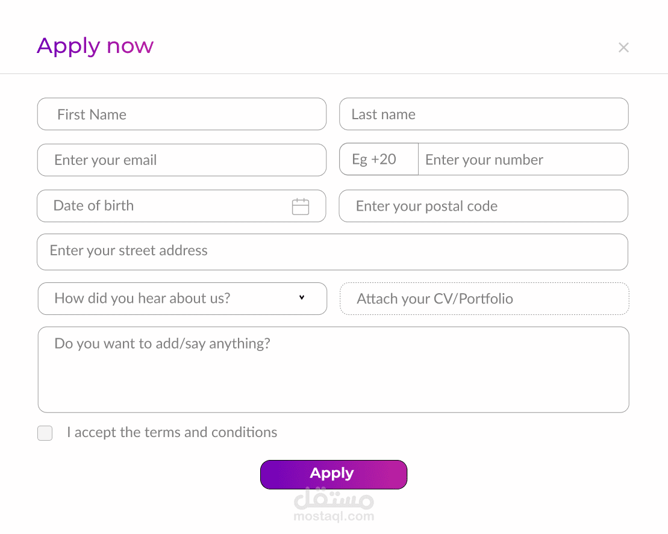
Task: Open the mostaql.com link text
Action: (334, 517)
